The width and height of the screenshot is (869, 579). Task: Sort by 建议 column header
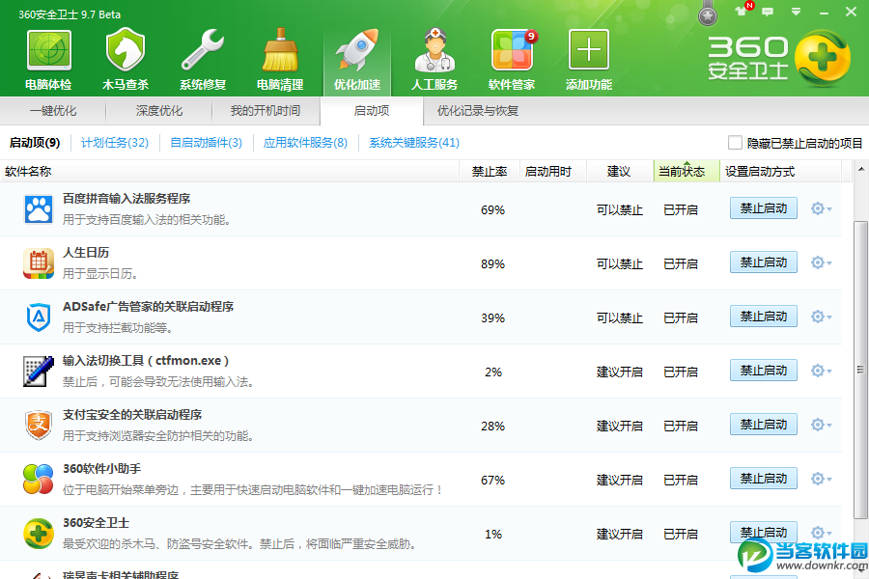(x=620, y=172)
